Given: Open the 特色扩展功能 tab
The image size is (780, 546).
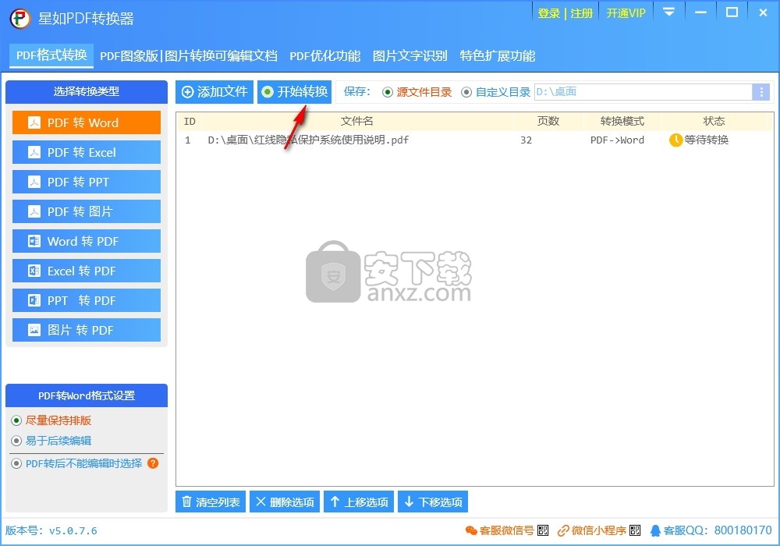Looking at the screenshot, I should click(498, 55).
